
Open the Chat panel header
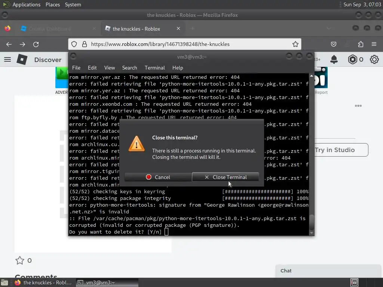tap(328, 271)
